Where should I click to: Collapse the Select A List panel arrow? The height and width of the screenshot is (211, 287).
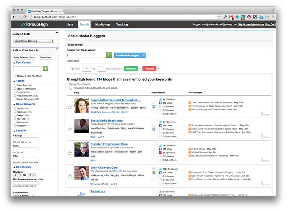pos(57,33)
